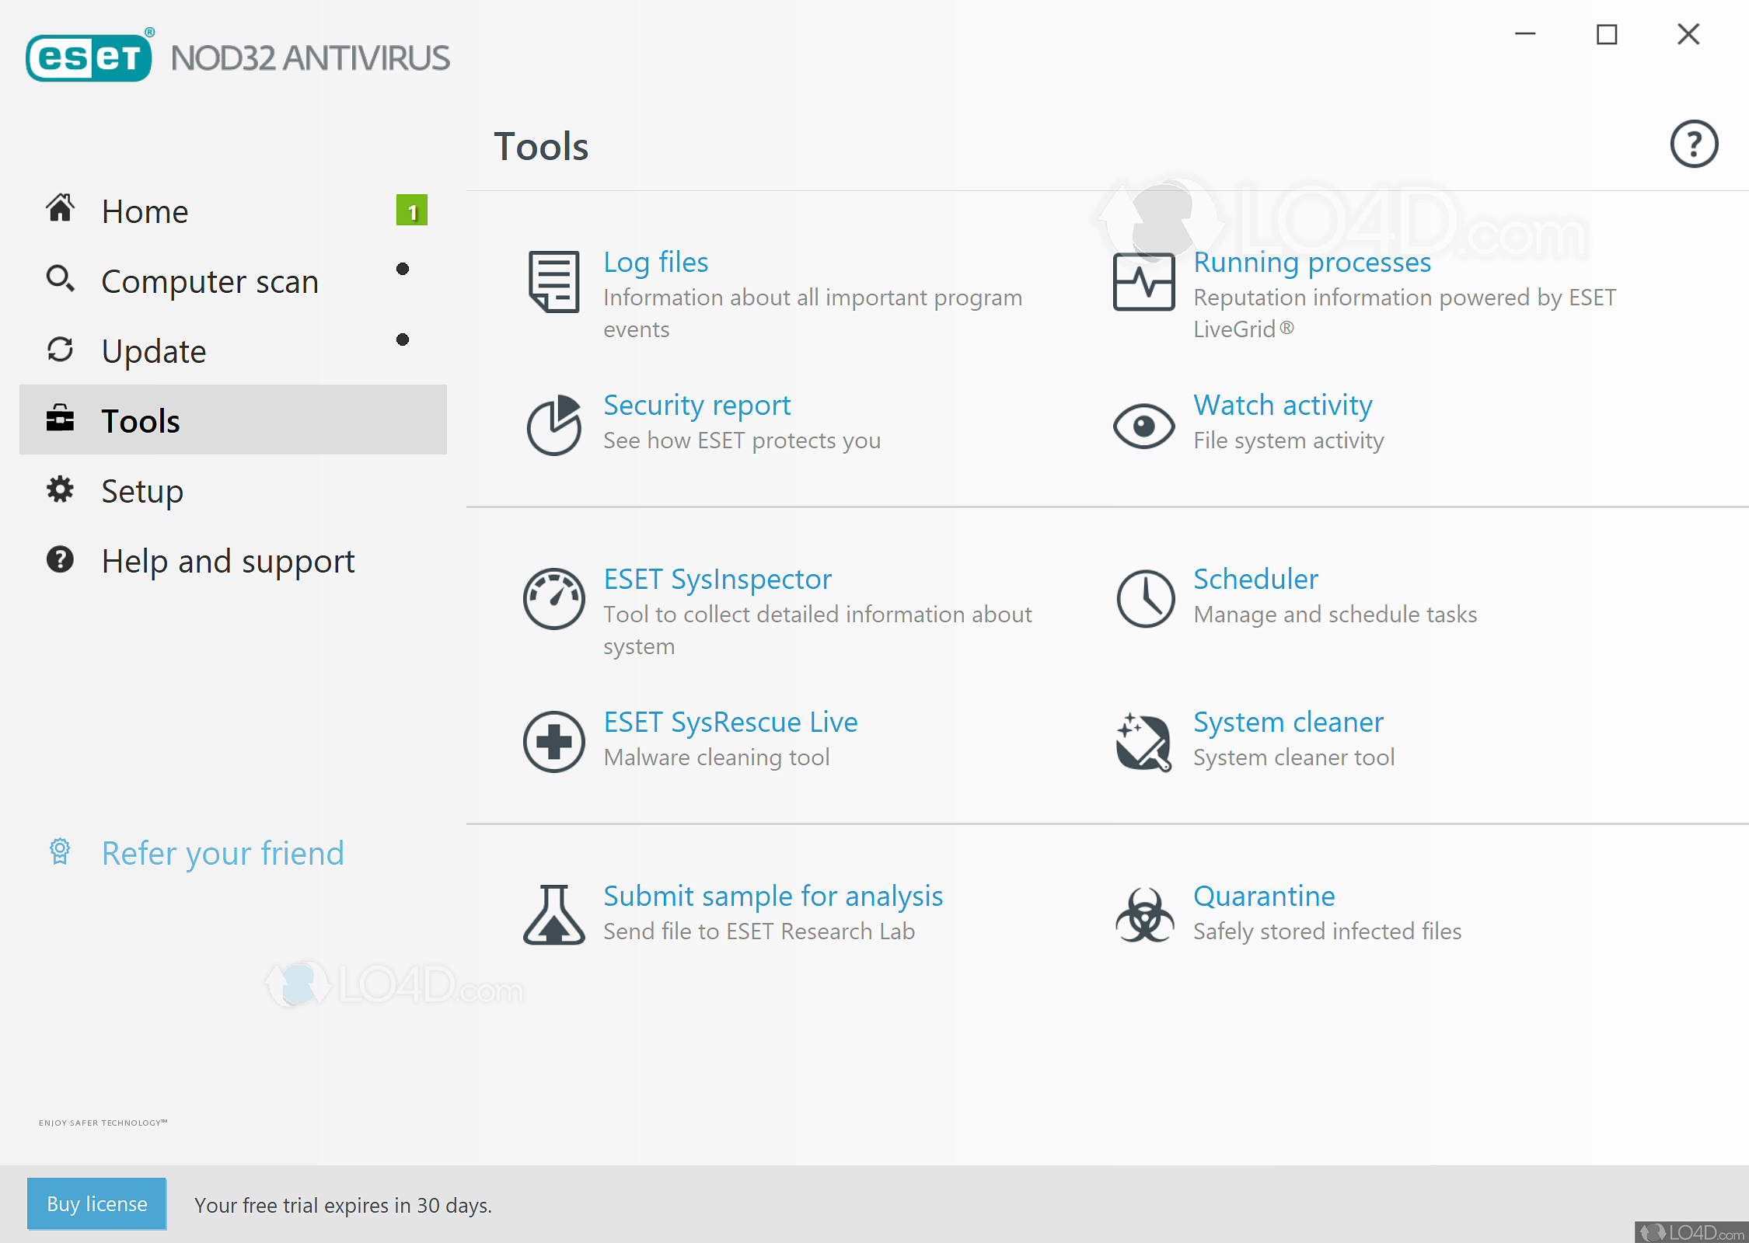Image resolution: width=1749 pixels, height=1243 pixels.
Task: Open Help and support page
Action: [227, 561]
